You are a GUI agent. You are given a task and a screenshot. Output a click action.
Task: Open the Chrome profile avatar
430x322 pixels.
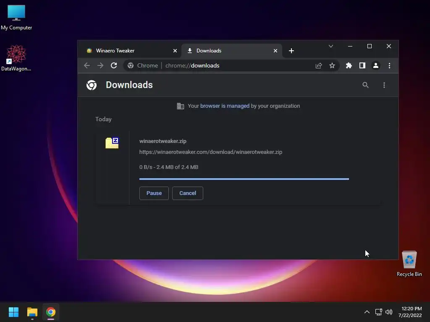pyautogui.click(x=376, y=65)
